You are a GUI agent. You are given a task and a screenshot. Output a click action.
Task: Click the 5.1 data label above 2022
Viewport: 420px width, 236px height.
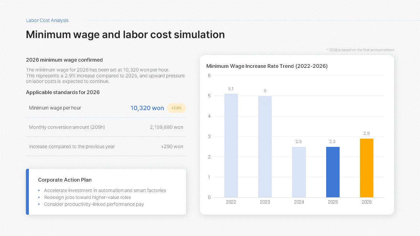pyautogui.click(x=231, y=89)
